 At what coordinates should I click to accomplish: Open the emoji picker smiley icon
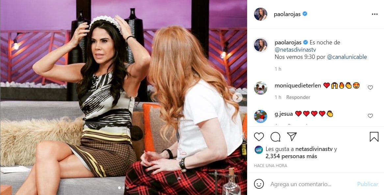(x=259, y=184)
